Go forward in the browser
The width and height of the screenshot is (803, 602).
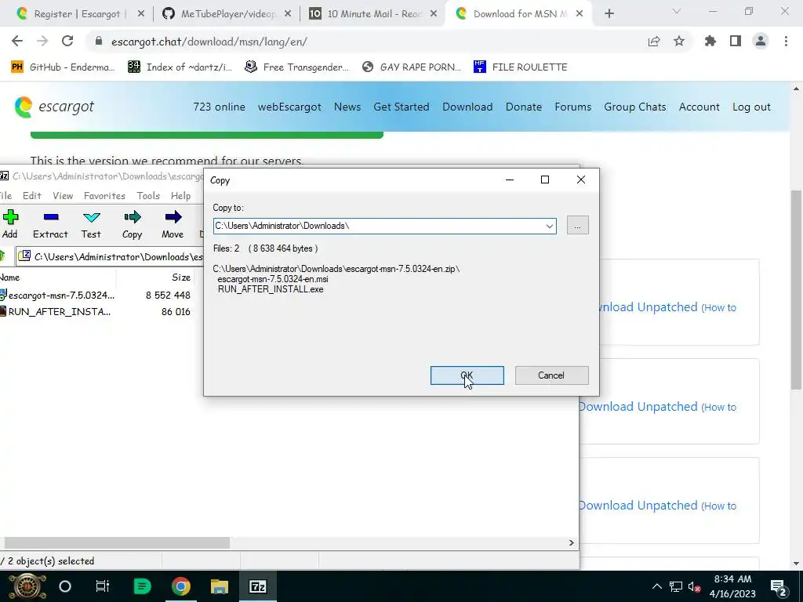point(42,42)
